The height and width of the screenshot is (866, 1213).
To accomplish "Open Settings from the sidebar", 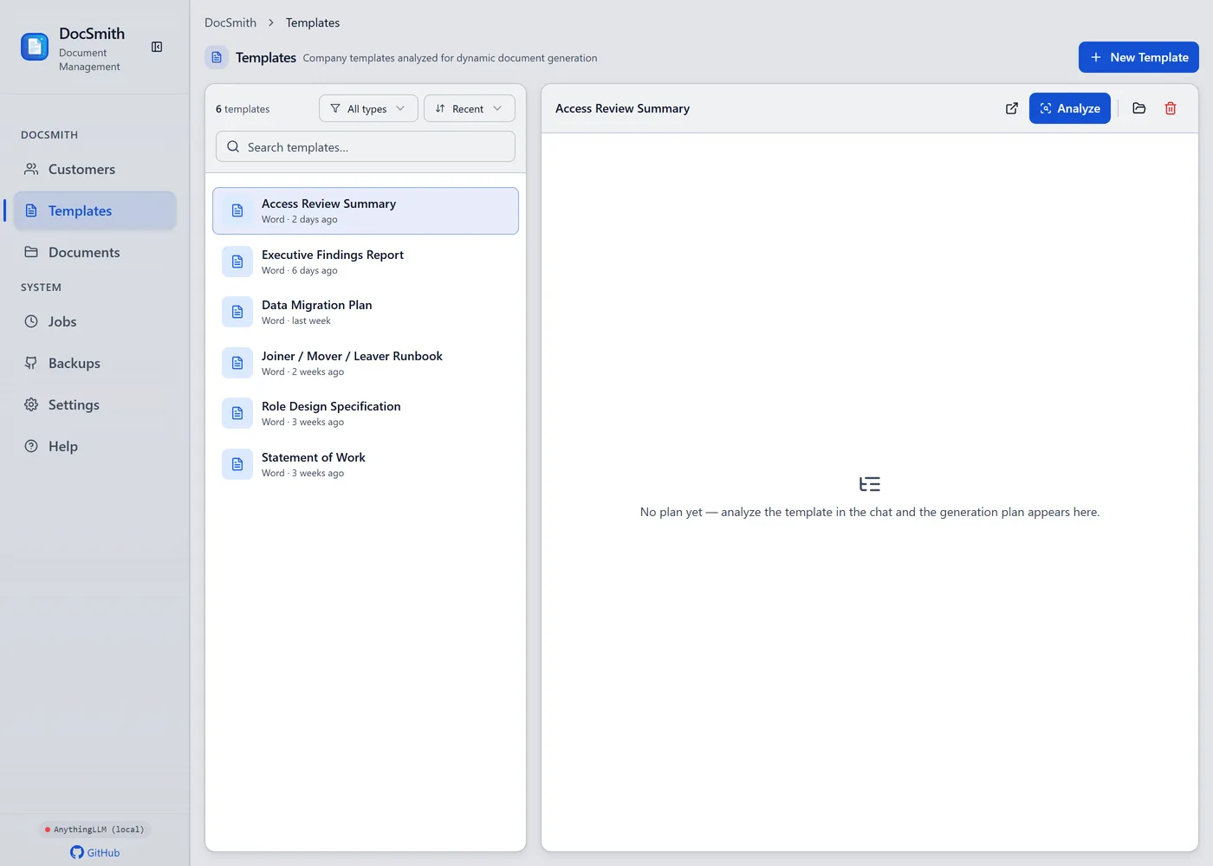I will [x=94, y=405].
